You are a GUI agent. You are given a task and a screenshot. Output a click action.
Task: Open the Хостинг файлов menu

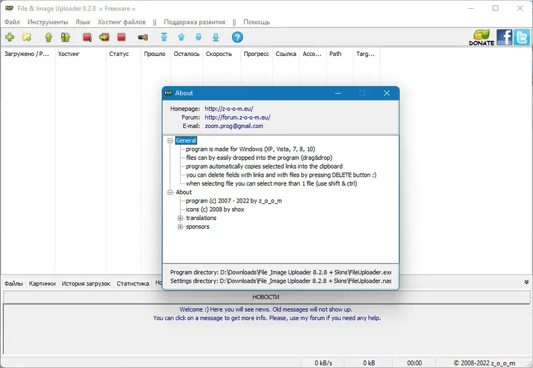point(121,22)
